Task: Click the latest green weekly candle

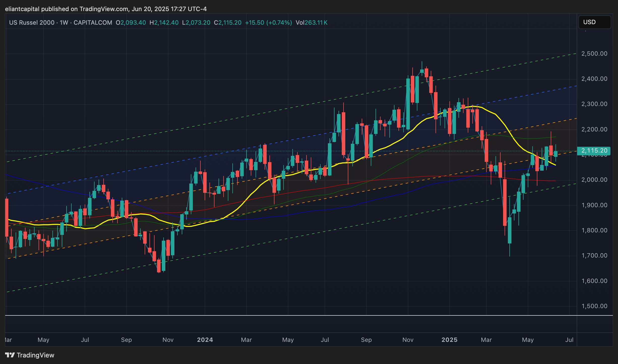Action: [555, 154]
